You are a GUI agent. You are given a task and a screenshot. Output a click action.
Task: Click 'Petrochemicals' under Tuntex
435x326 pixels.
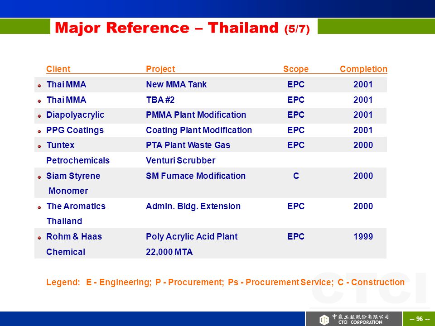tap(78, 160)
